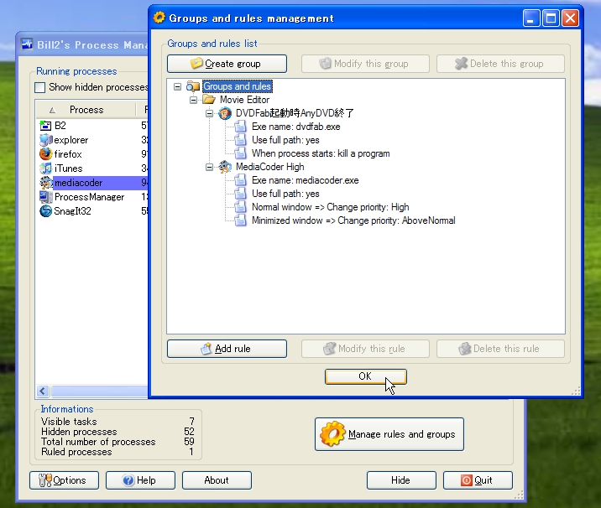
Task: Click the explorer icon in process list
Action: (45, 140)
